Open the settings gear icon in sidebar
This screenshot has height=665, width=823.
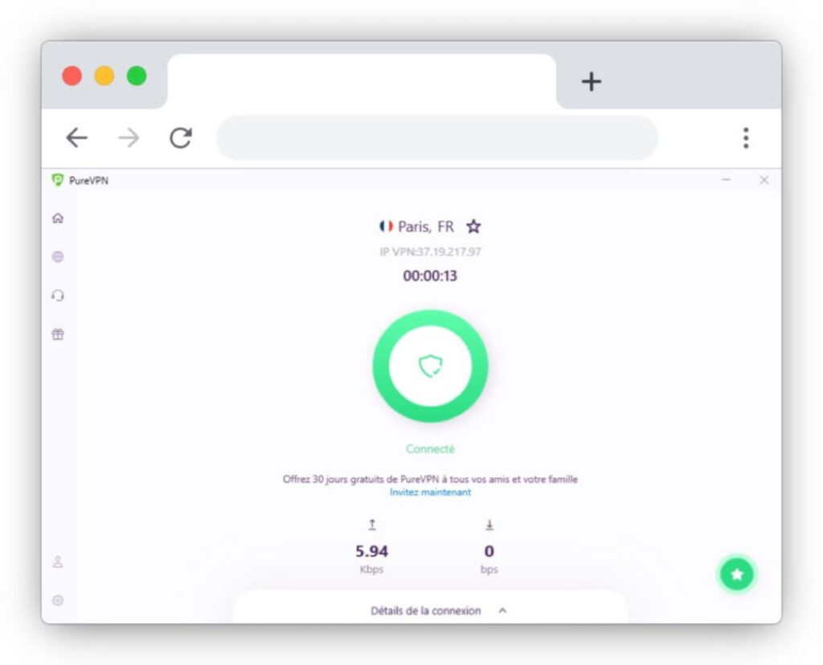[x=58, y=601]
